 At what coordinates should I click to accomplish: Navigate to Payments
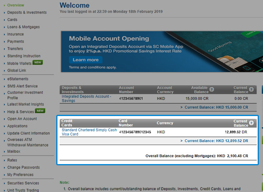pyautogui.click(x=16, y=41)
